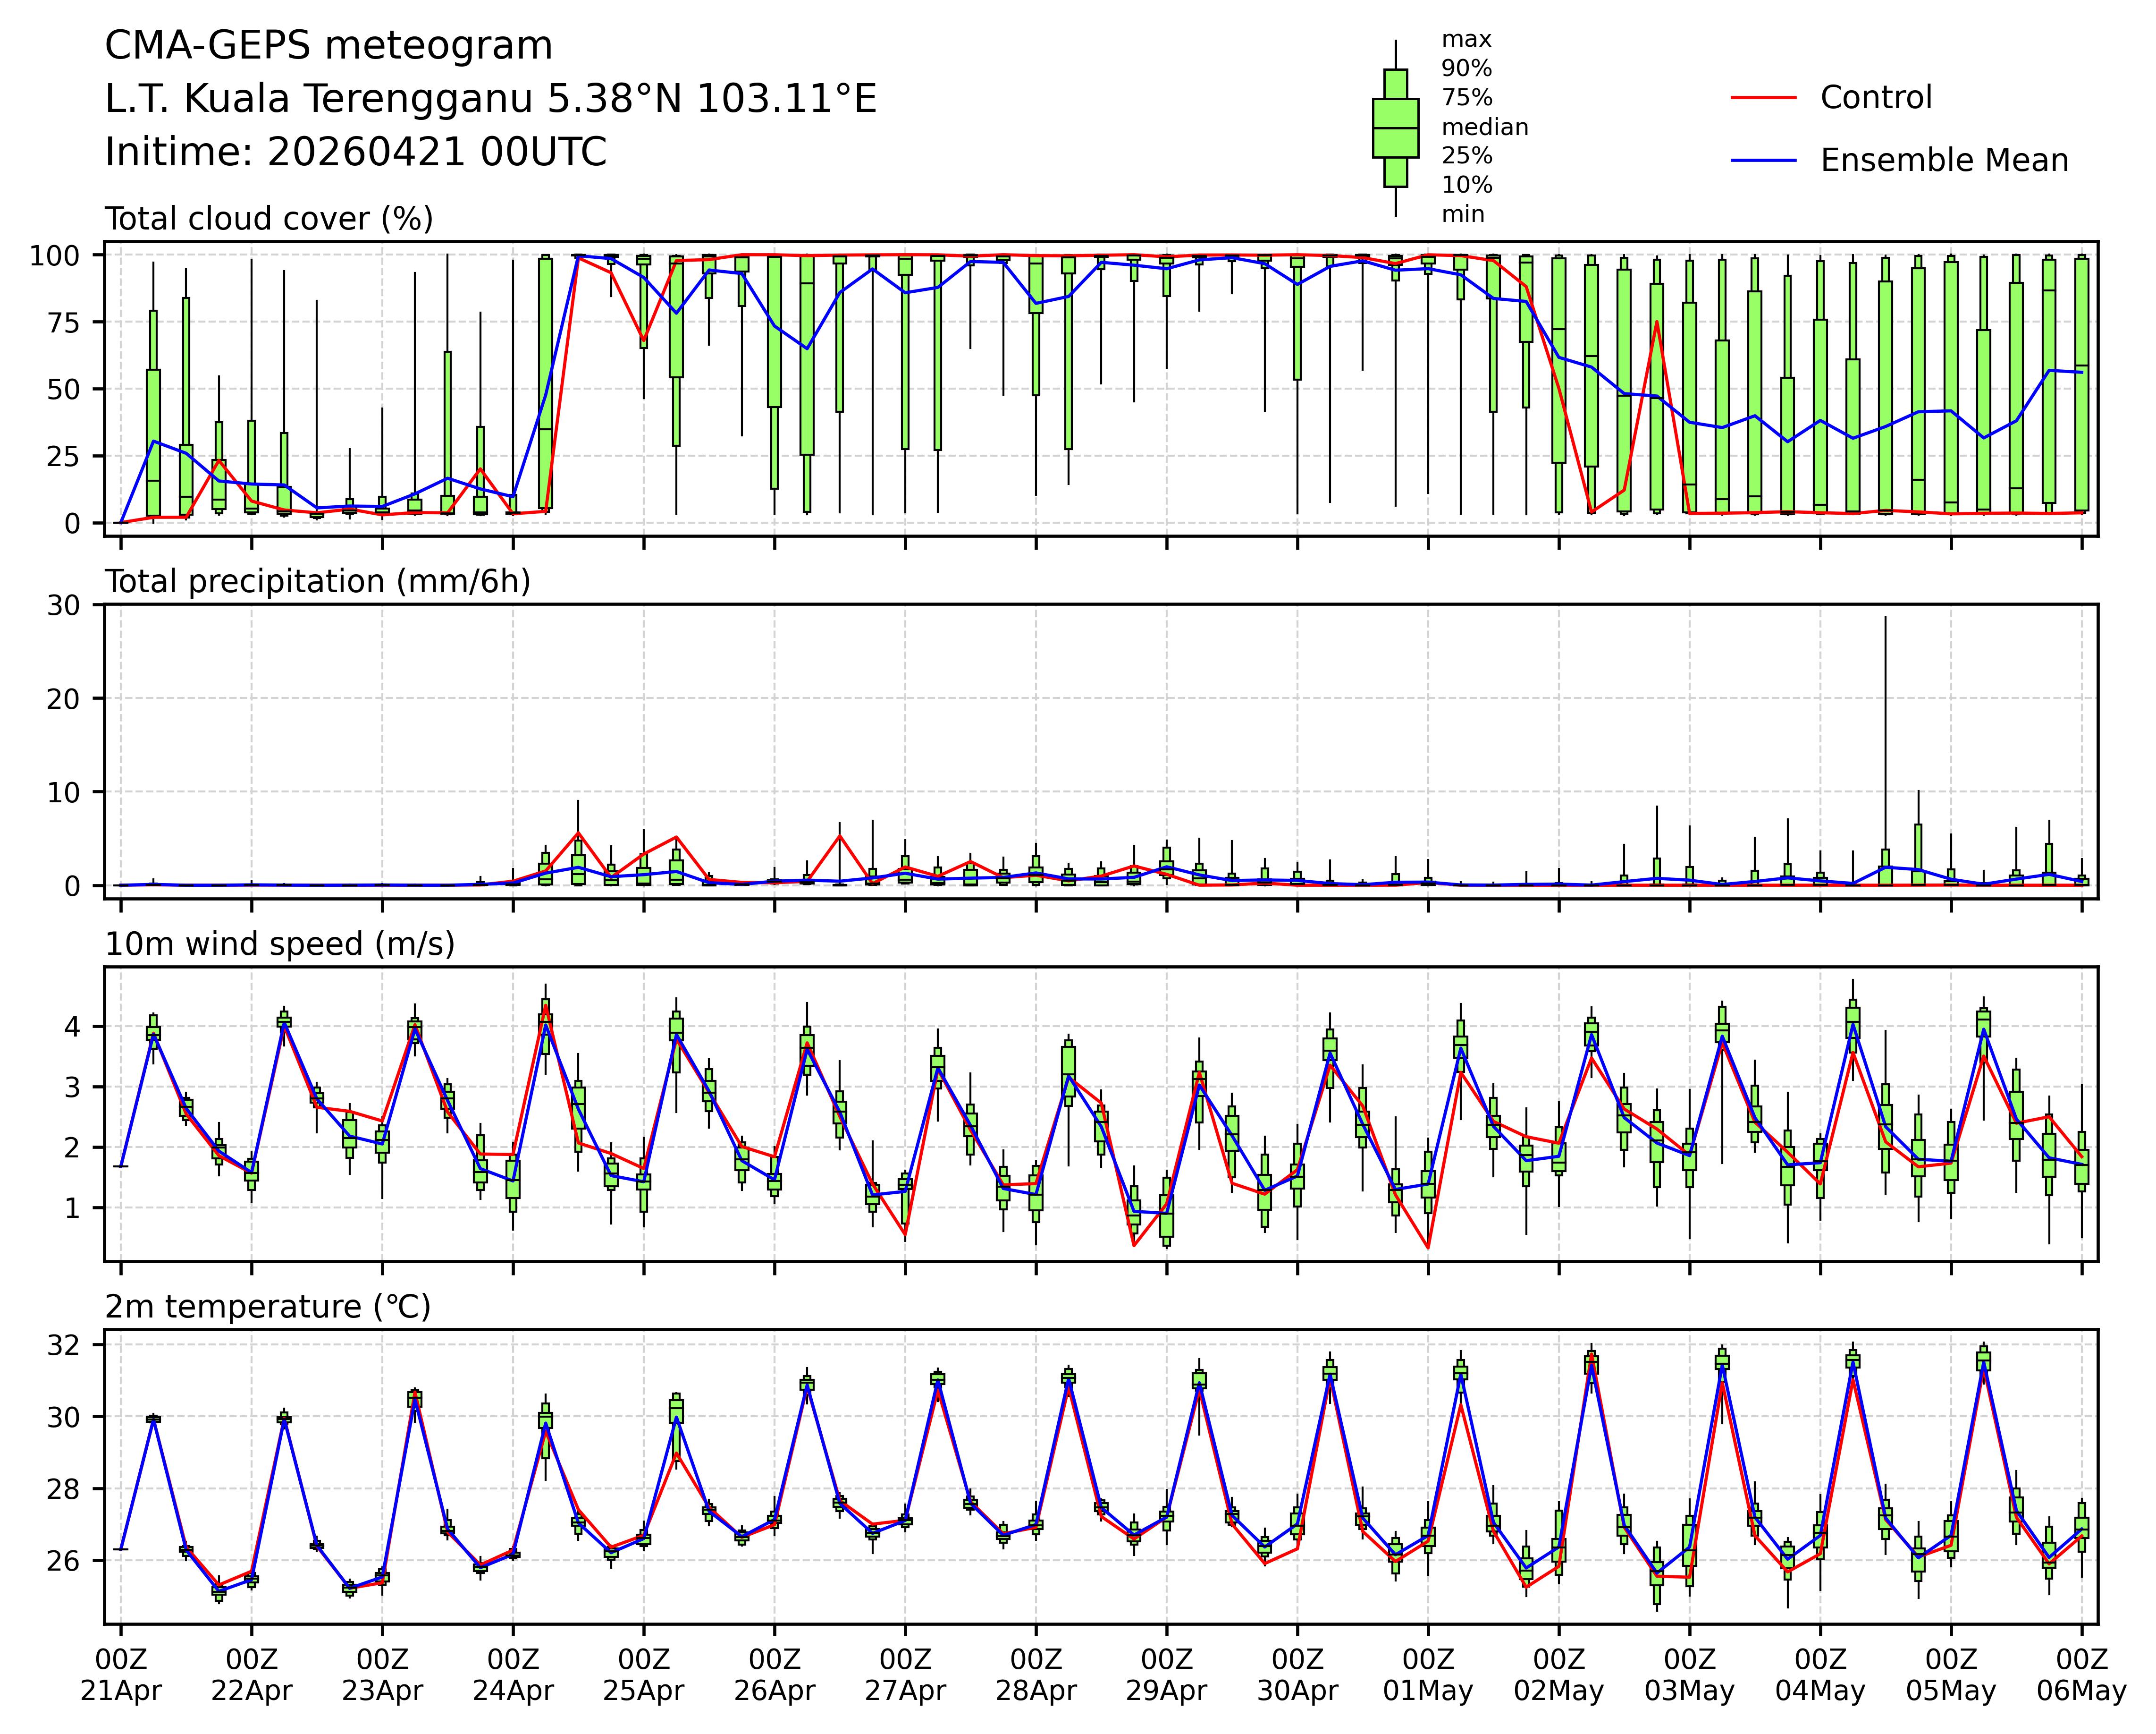
Task: Click the 'L.T. Kuala Terengganu' location line
Action: tap(490, 99)
